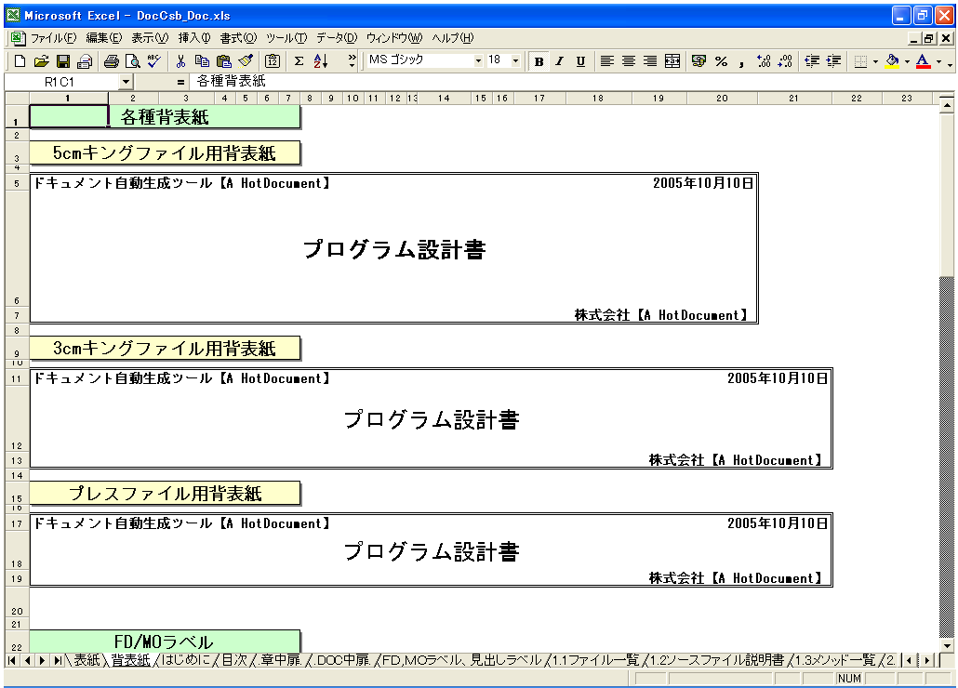Image resolution: width=958 pixels, height=688 pixels.
Task: Click the Paste clipboard icon
Action: coord(223,61)
